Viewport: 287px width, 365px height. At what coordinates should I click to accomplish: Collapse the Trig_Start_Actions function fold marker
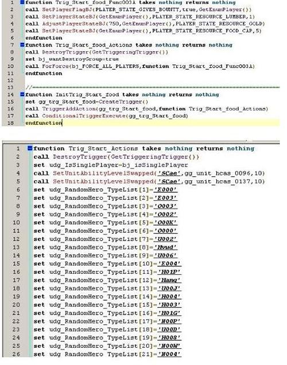point(30,148)
